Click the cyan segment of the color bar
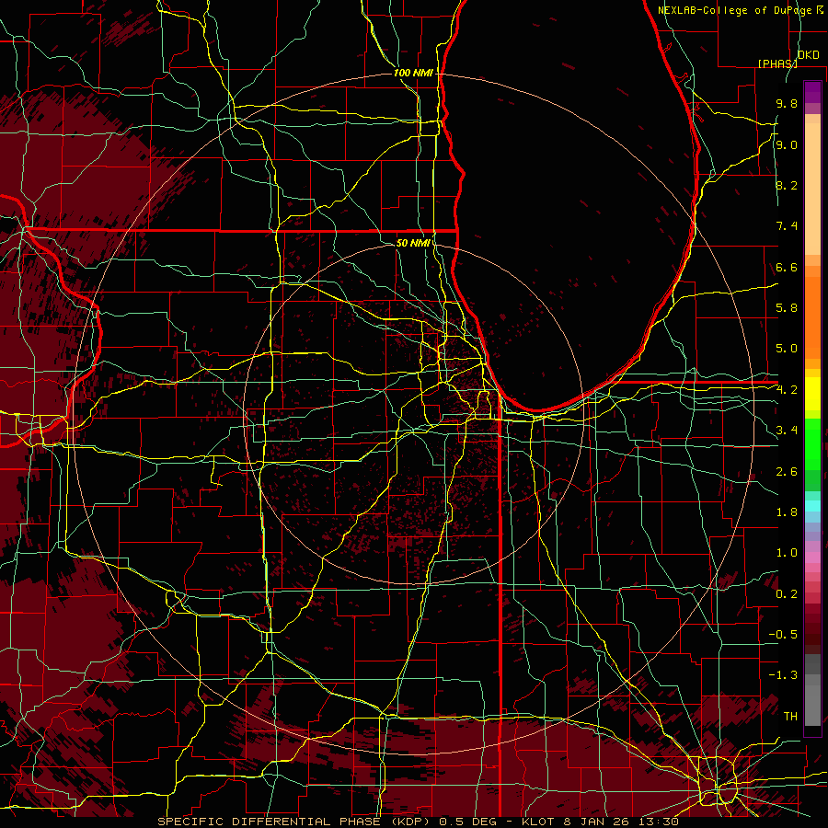 [812, 505]
